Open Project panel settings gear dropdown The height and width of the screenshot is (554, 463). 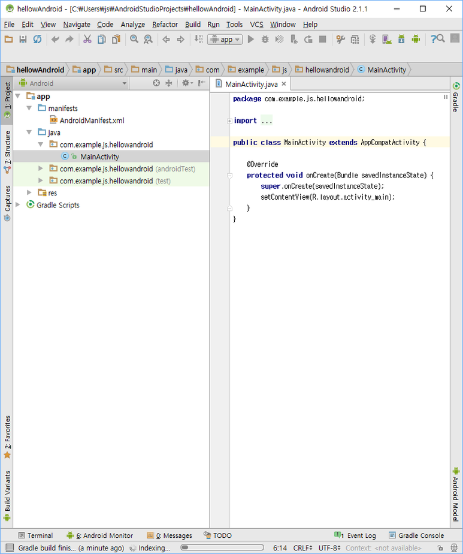(x=187, y=83)
